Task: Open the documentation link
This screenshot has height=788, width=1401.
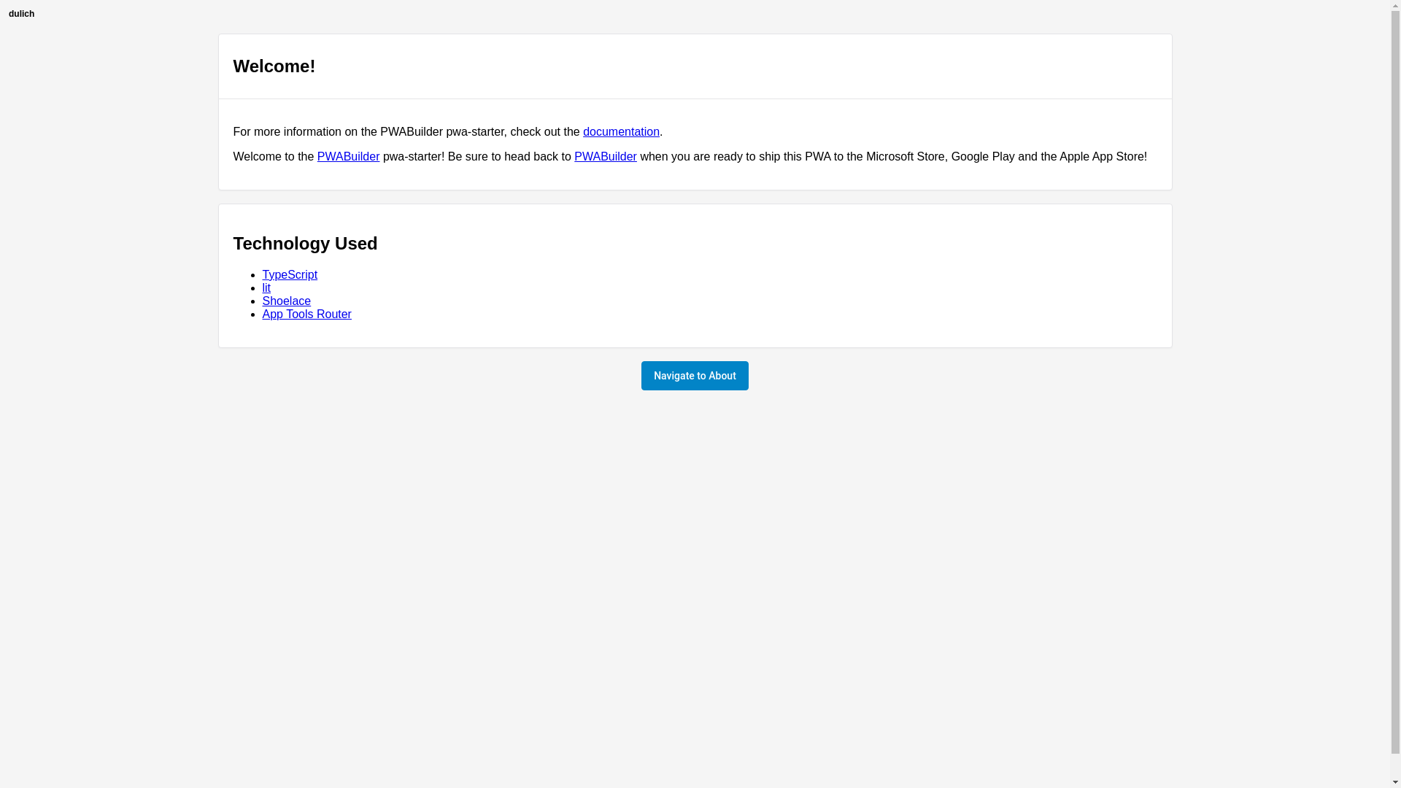Action: (x=621, y=132)
